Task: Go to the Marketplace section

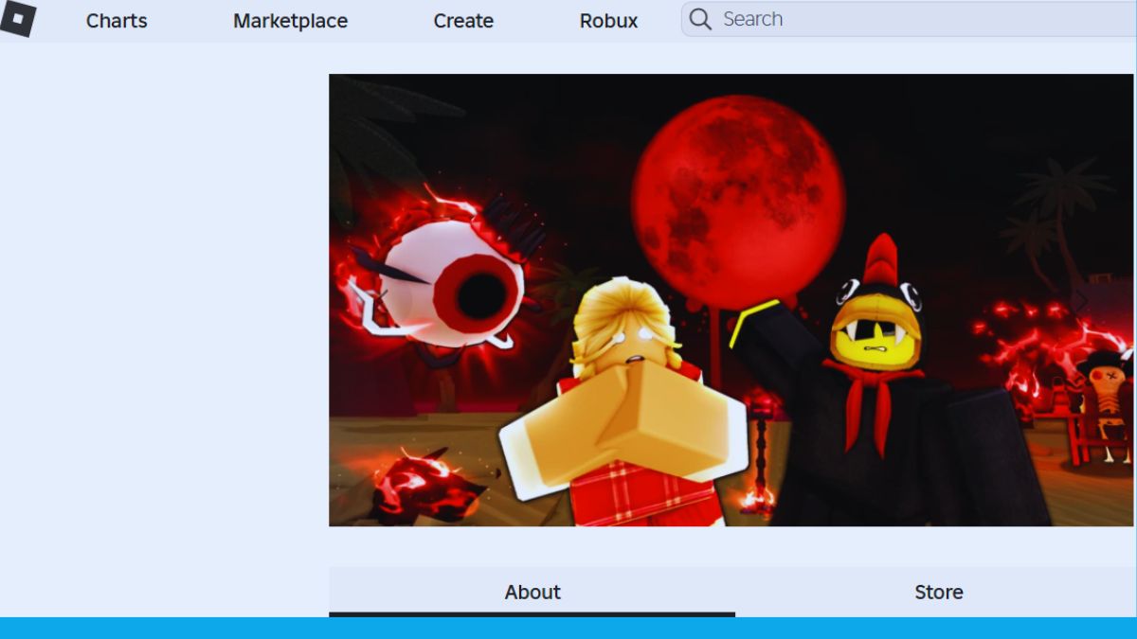Action: (x=290, y=21)
